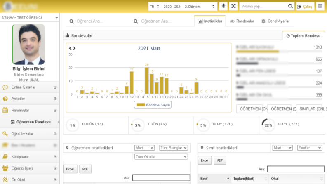Click the microphone voice search icon
This screenshot has width=327, height=184.
point(223,6)
